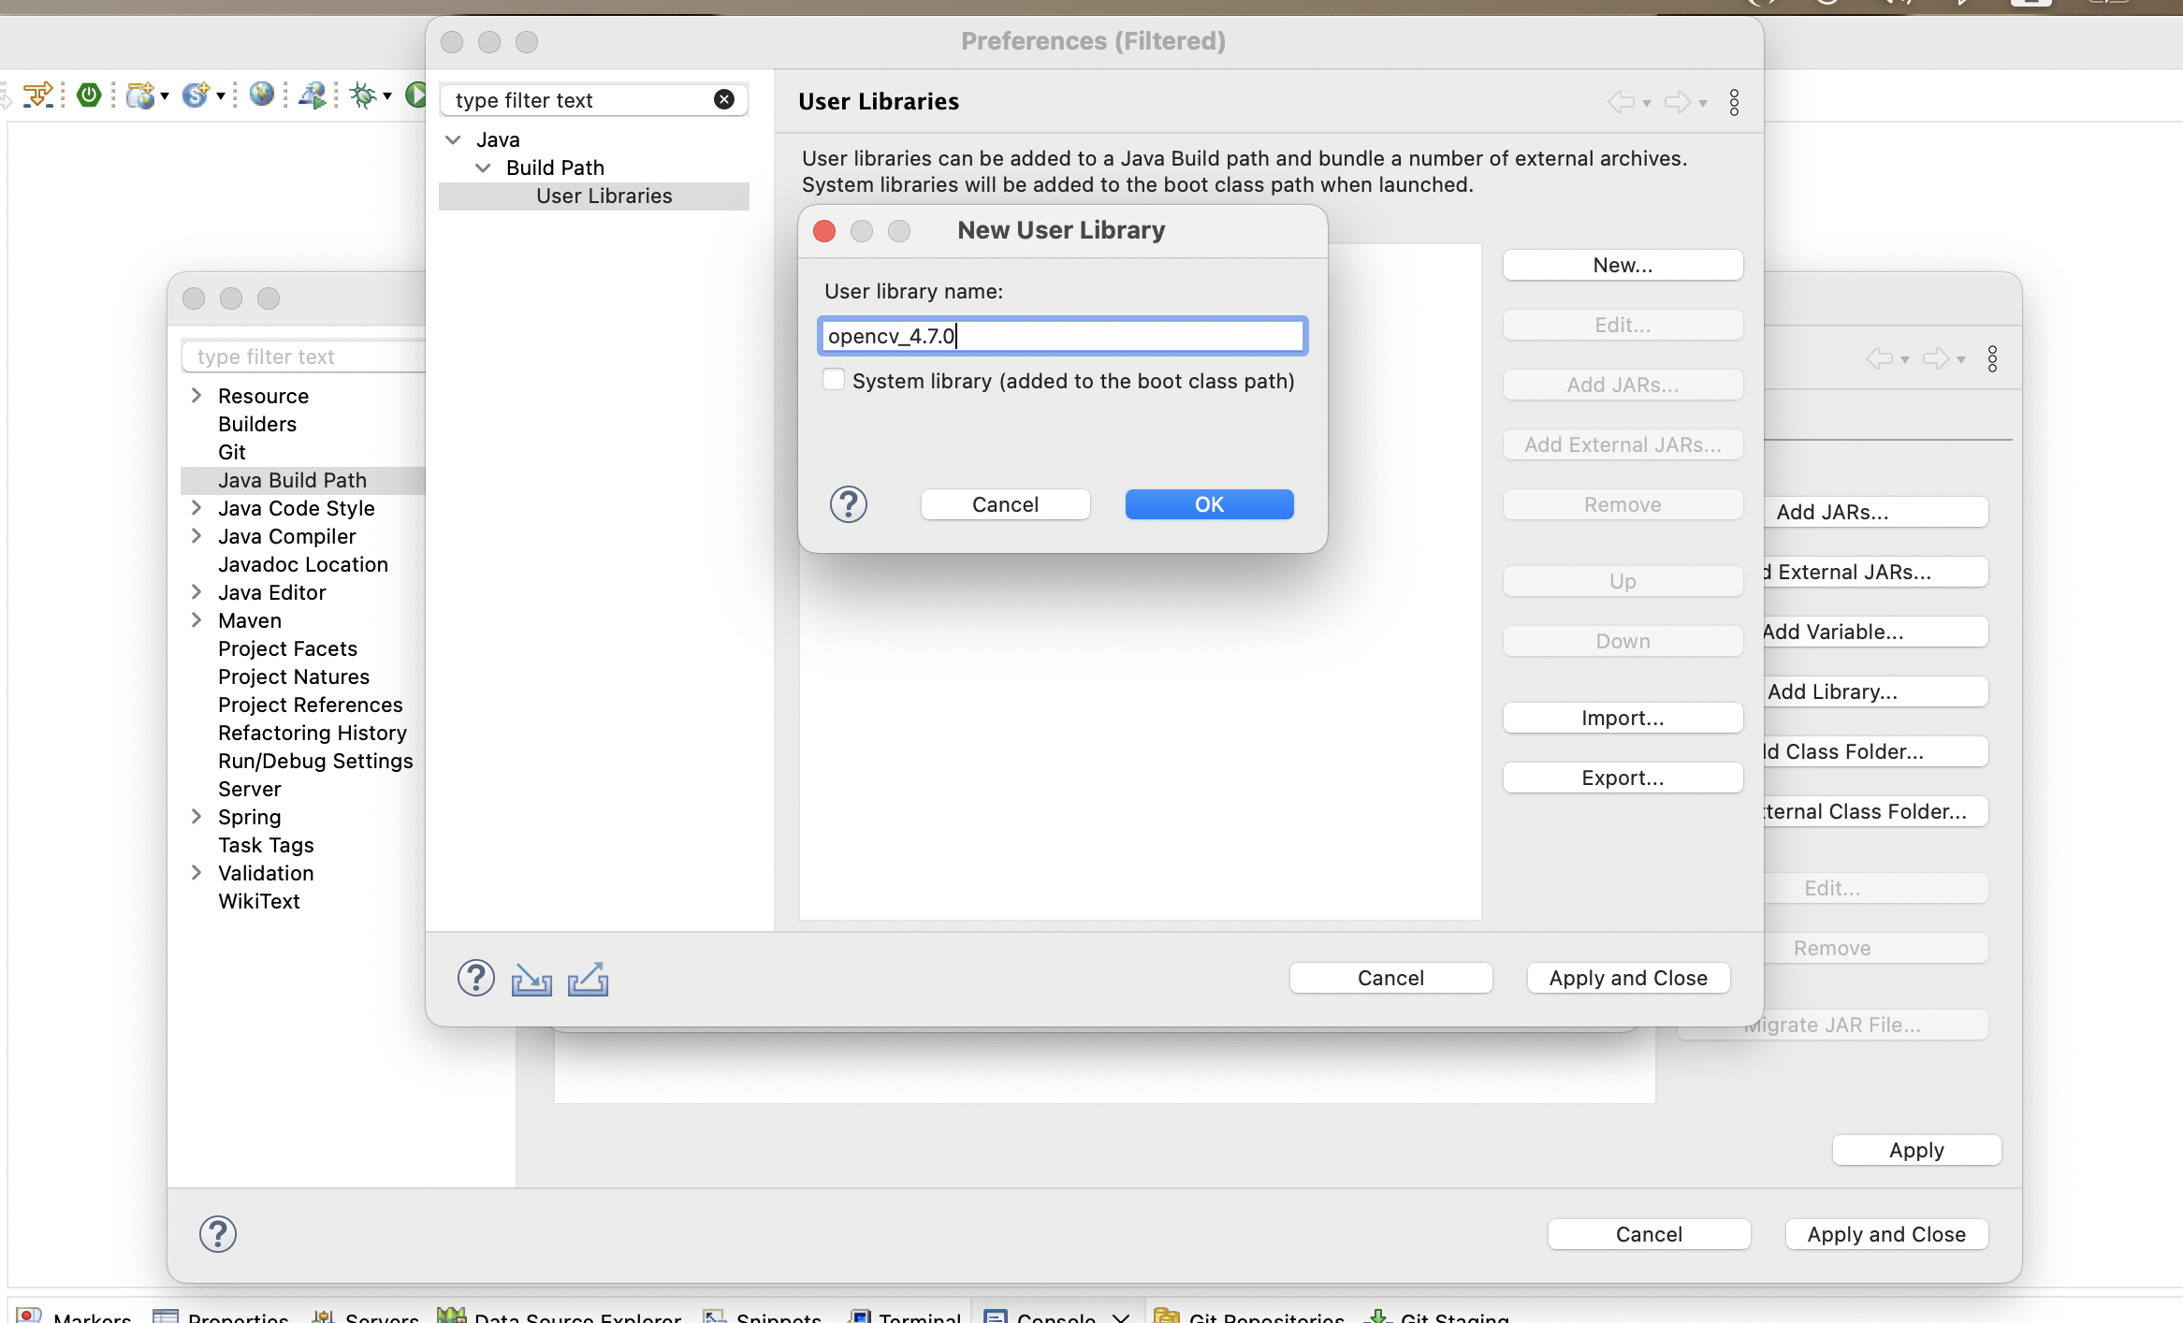Click help icon in New User Library dialog
The width and height of the screenshot is (2183, 1323).
(849, 504)
